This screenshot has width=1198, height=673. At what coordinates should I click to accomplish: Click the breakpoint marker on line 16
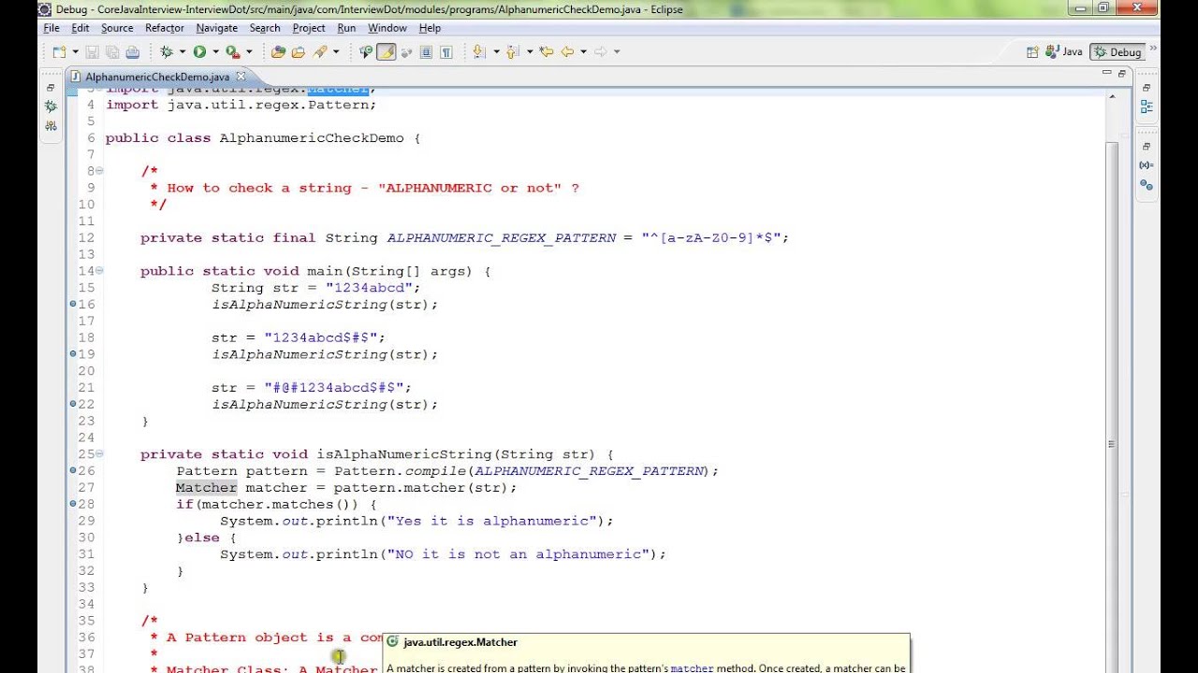(73, 305)
